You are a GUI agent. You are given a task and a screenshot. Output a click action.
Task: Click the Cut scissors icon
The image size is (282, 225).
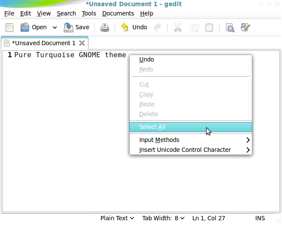coord(178,28)
